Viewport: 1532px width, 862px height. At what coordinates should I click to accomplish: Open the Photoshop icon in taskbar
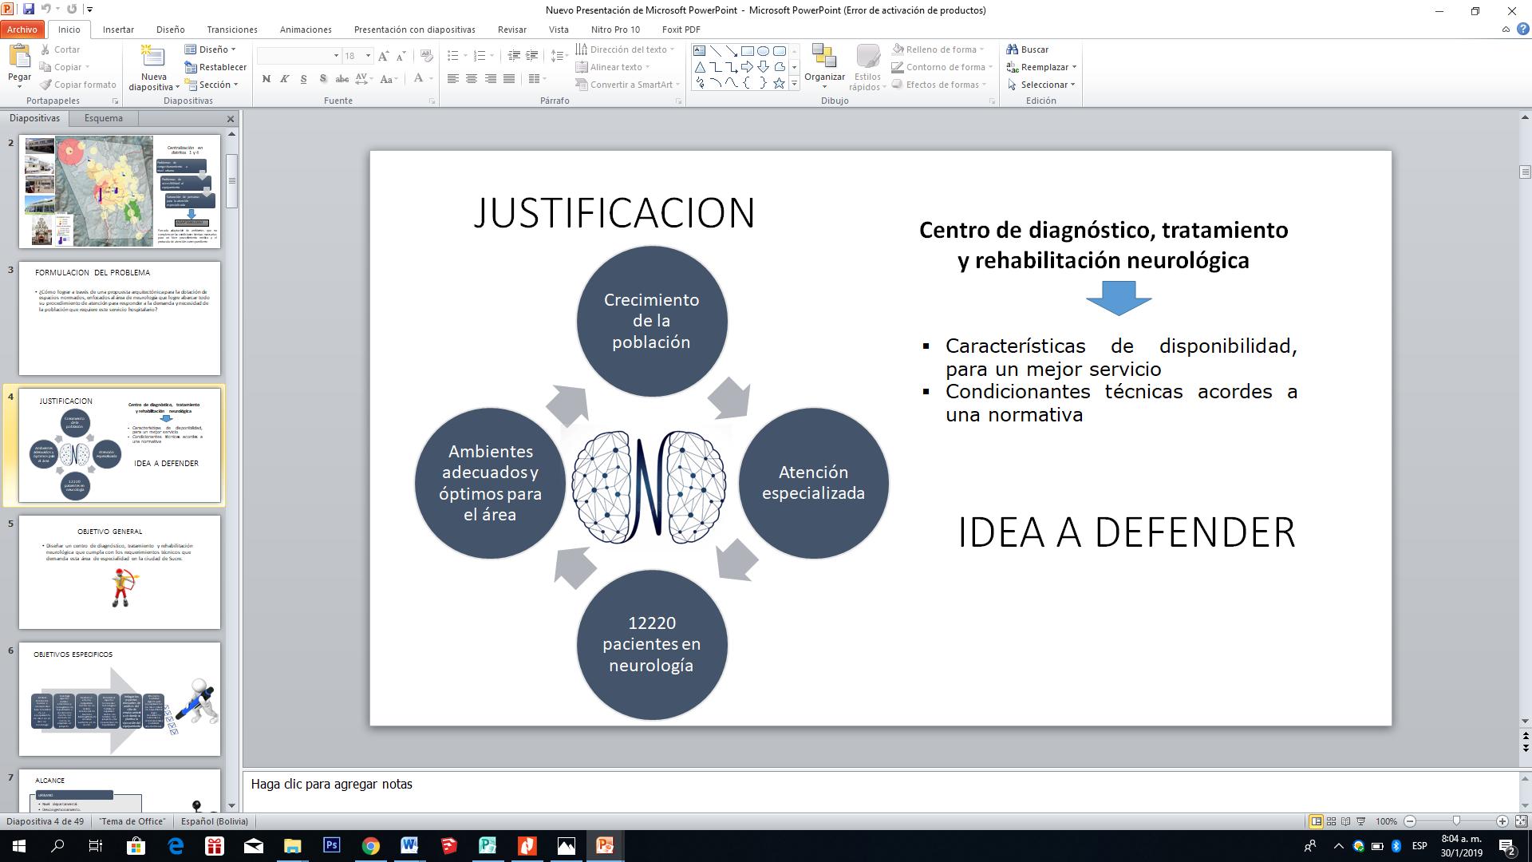coord(331,845)
